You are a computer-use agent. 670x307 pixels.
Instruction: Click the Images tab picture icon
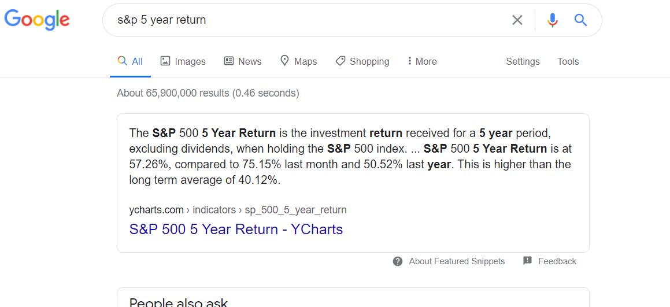(x=165, y=61)
